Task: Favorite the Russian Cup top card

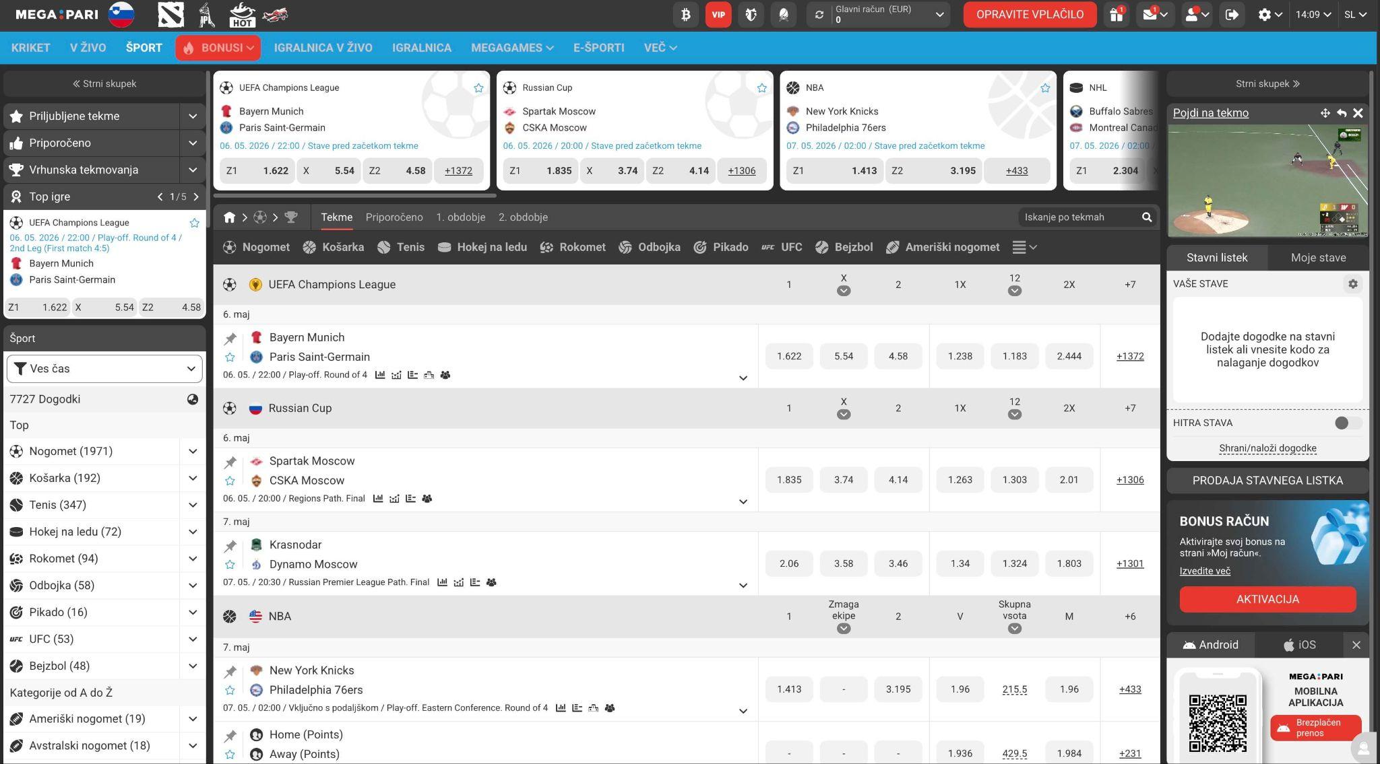Action: coord(762,88)
